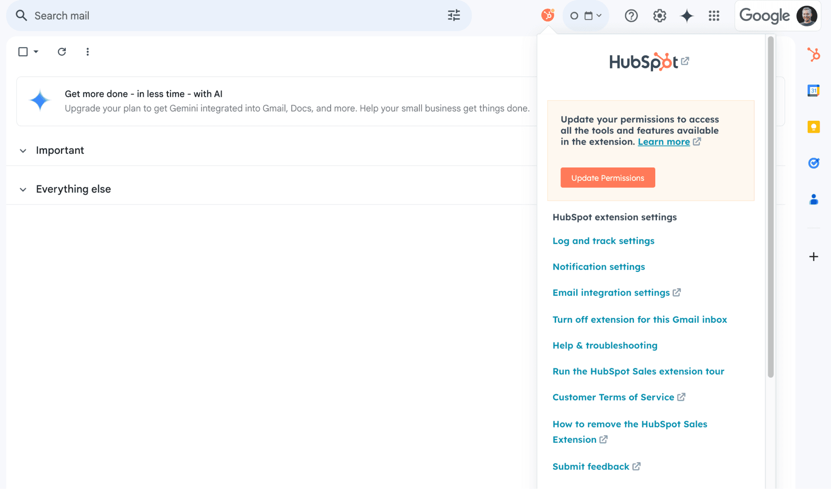Open Notification settings

click(x=599, y=267)
